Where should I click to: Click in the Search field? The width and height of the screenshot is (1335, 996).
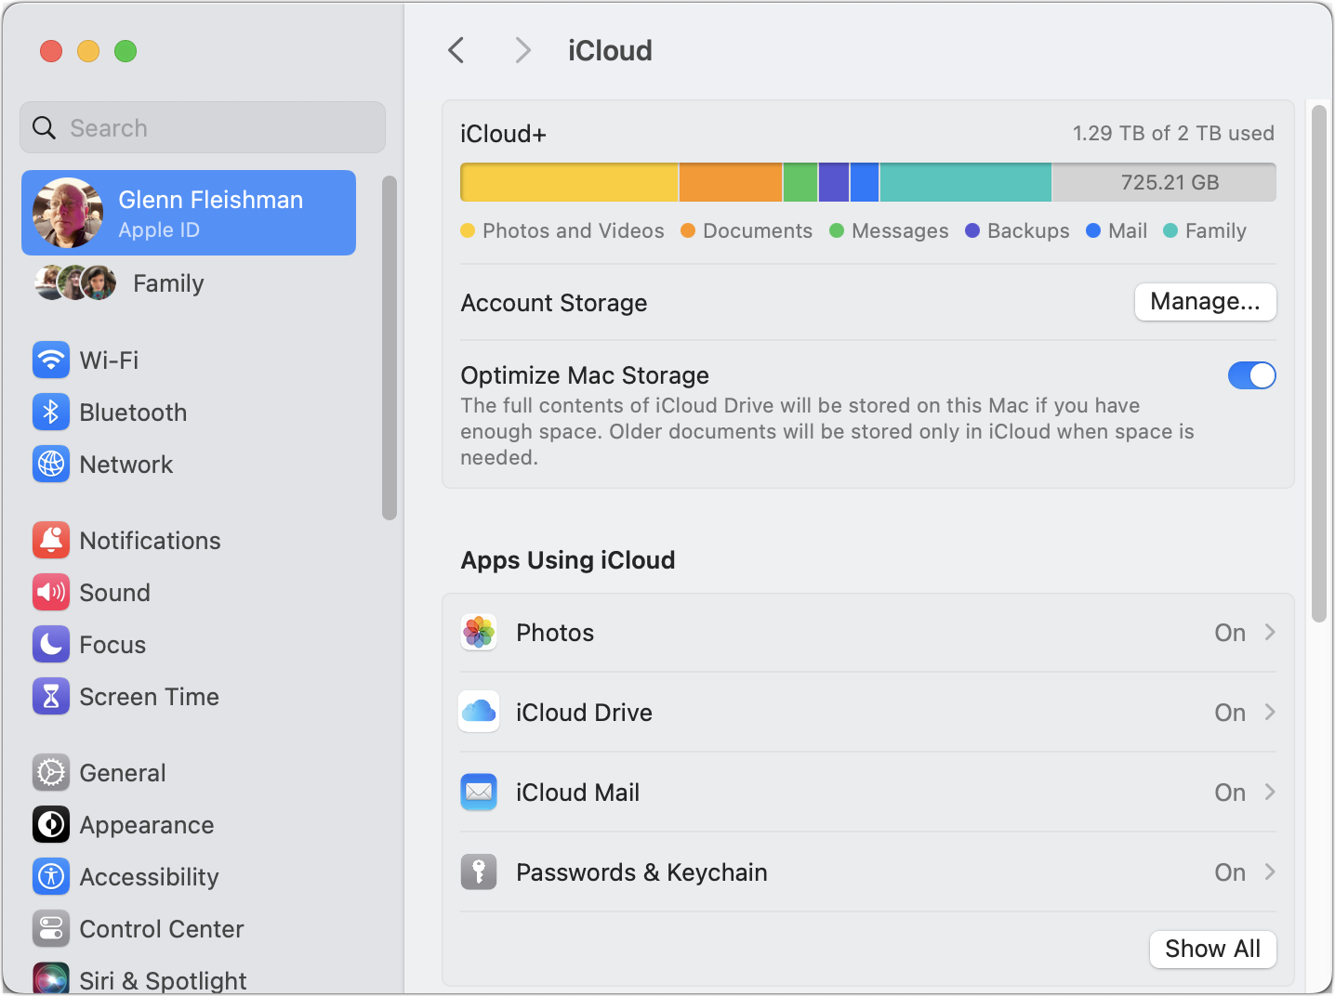(x=203, y=127)
